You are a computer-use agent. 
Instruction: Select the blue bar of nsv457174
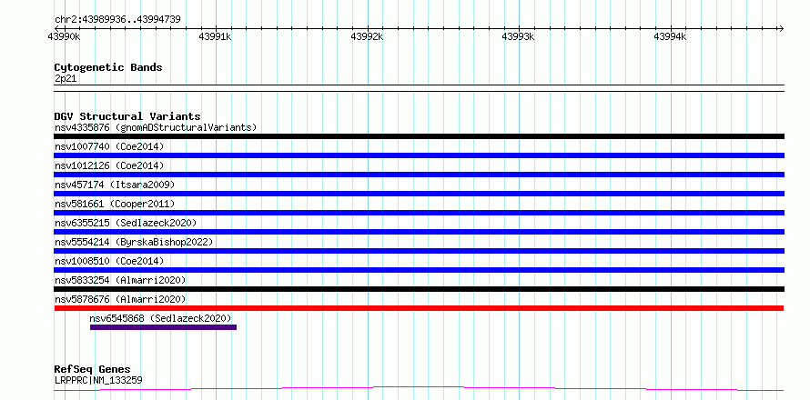[x=419, y=194]
